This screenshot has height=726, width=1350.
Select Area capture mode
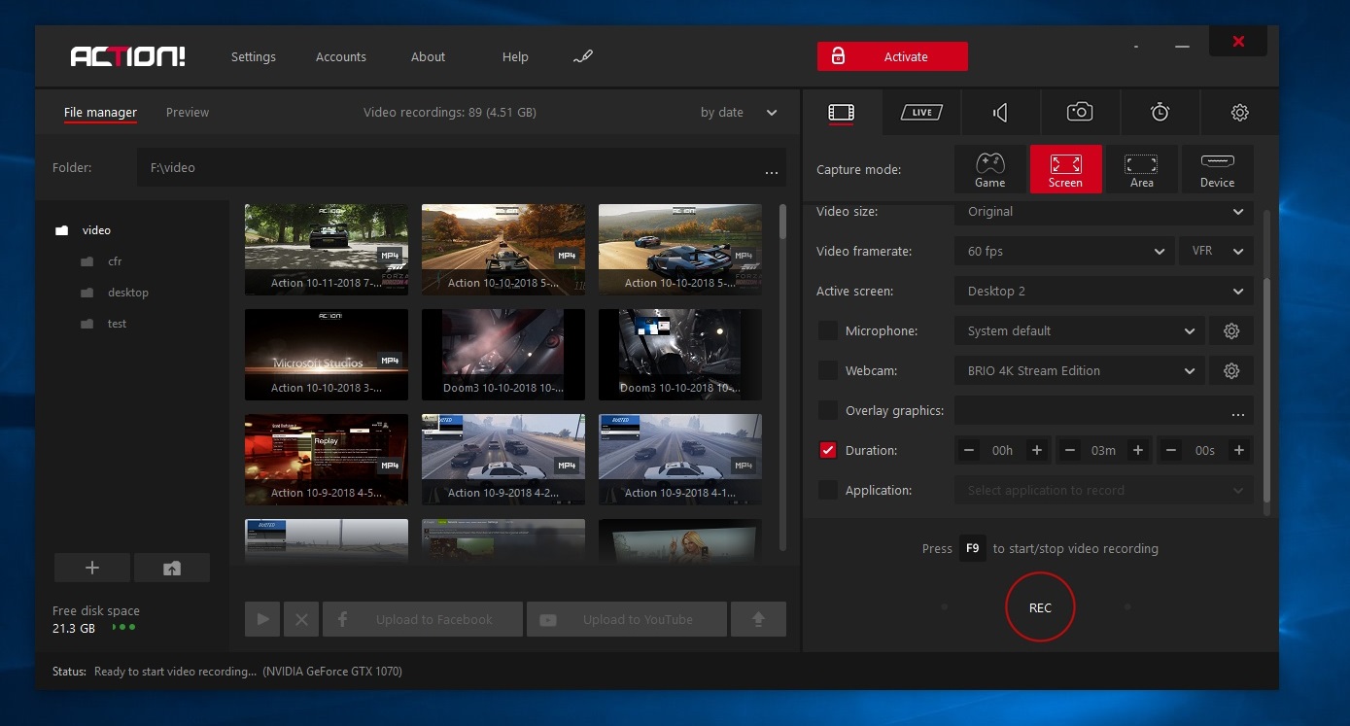point(1141,169)
